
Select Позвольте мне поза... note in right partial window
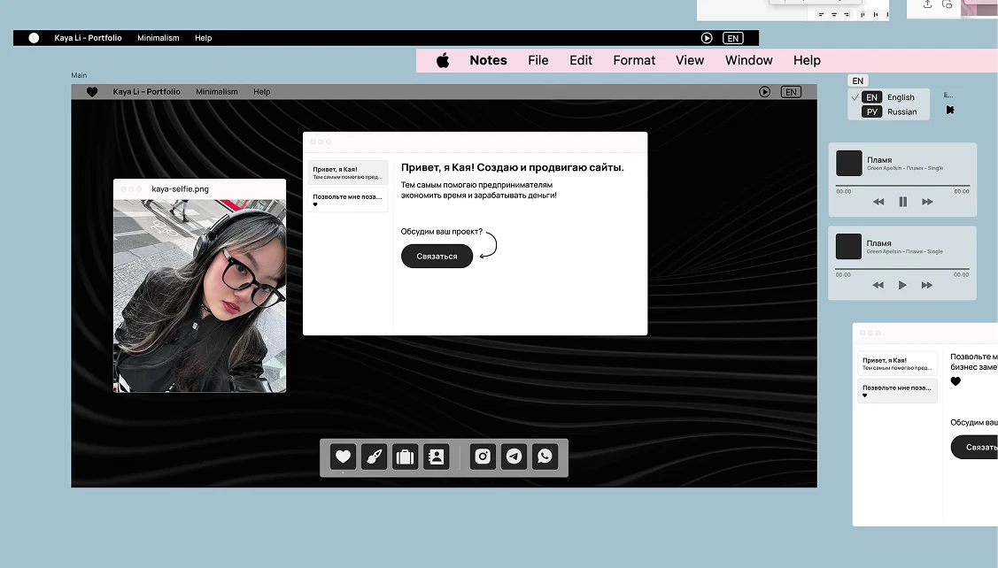897,390
